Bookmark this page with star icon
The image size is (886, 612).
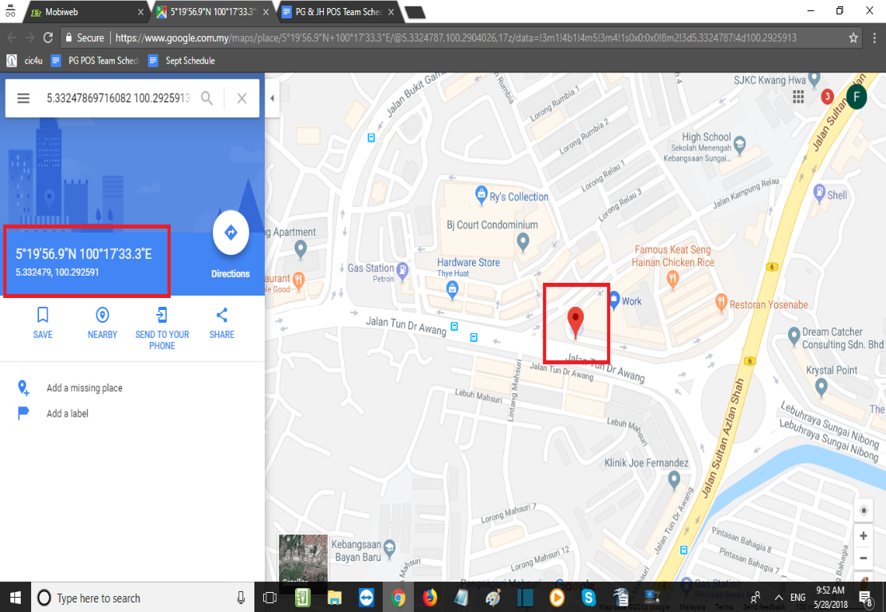click(853, 37)
